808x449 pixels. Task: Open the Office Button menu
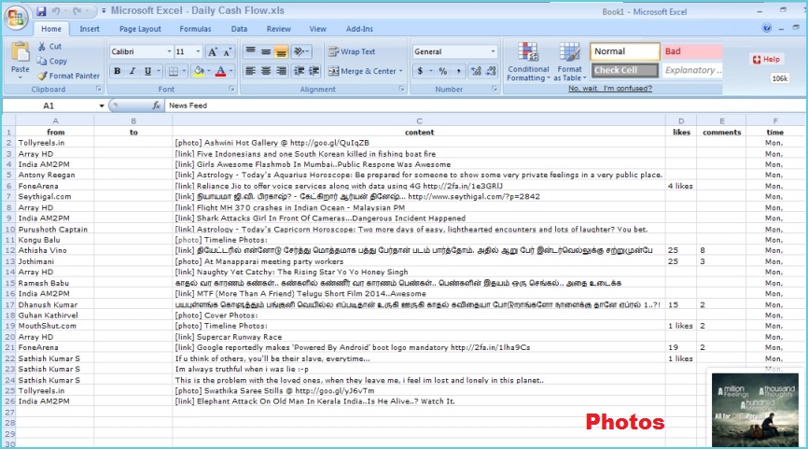[16, 18]
